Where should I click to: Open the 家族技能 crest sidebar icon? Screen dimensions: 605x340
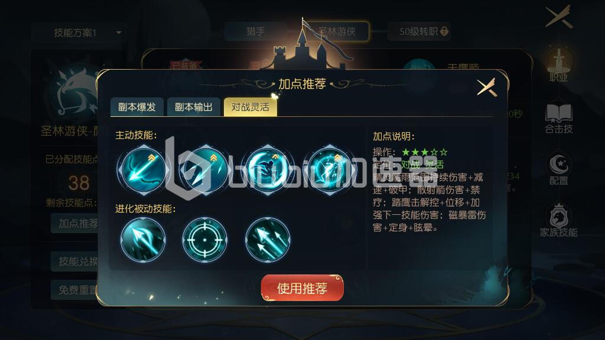click(559, 220)
